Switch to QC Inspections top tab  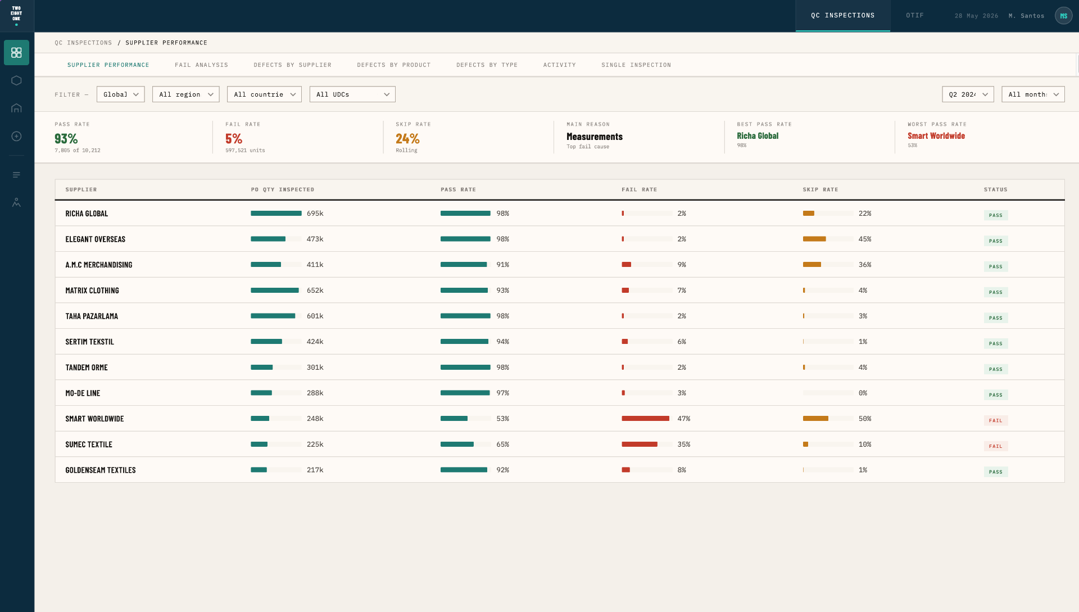pos(842,16)
